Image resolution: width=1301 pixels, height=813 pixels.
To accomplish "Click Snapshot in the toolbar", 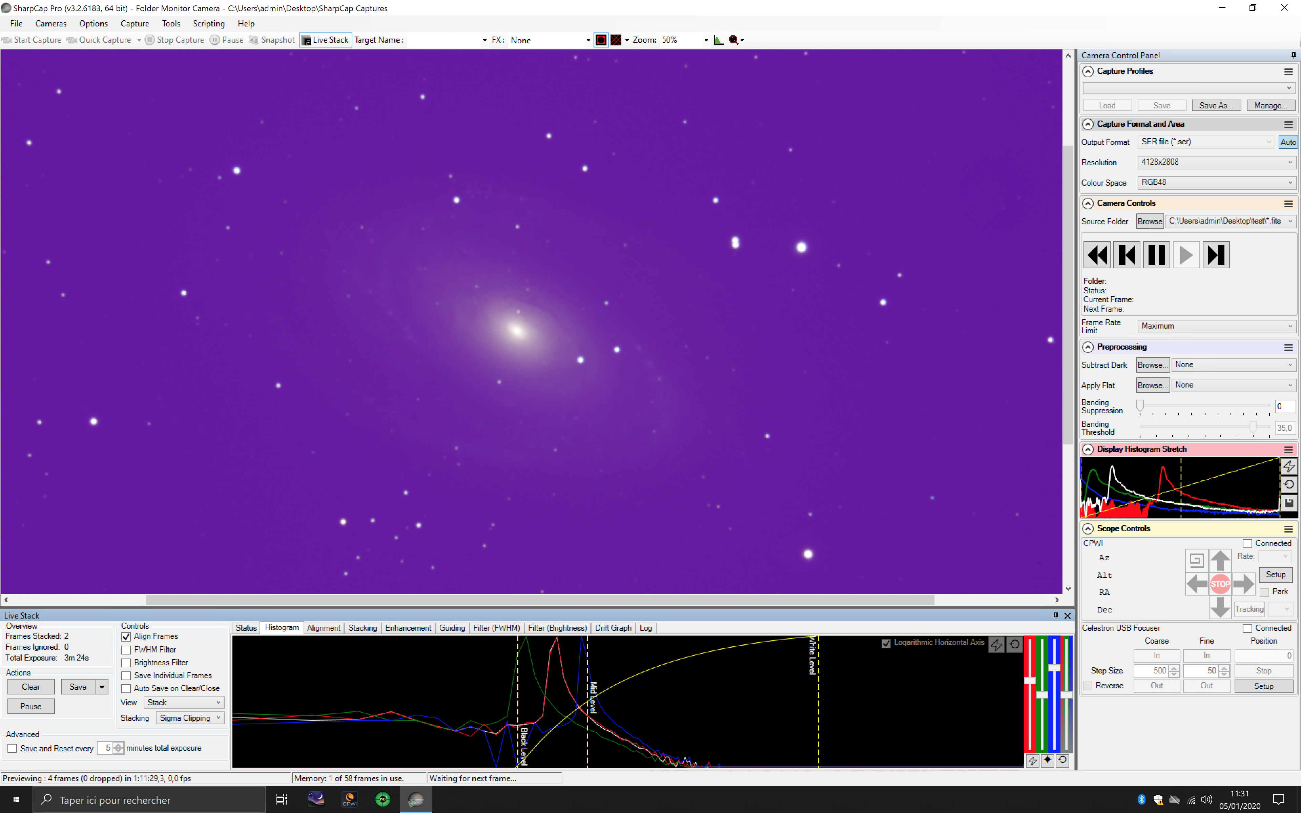I will click(x=272, y=40).
